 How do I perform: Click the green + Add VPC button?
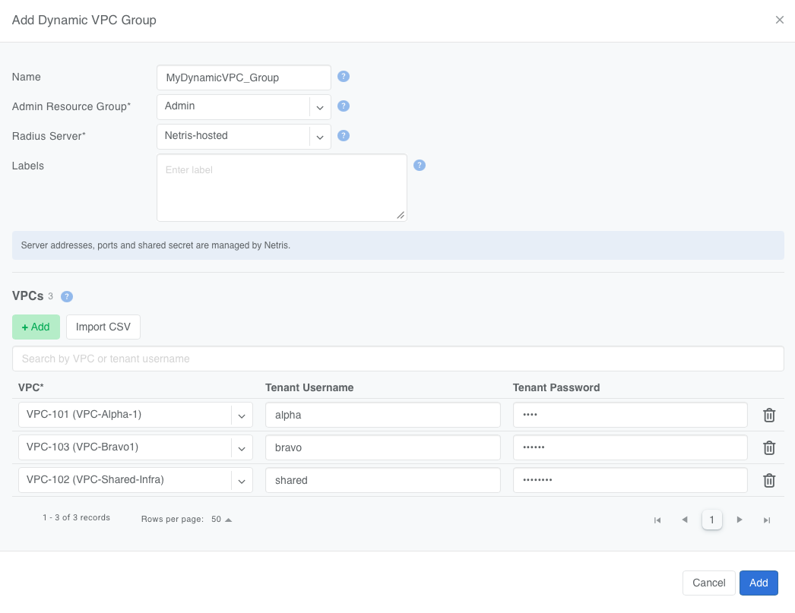click(36, 327)
